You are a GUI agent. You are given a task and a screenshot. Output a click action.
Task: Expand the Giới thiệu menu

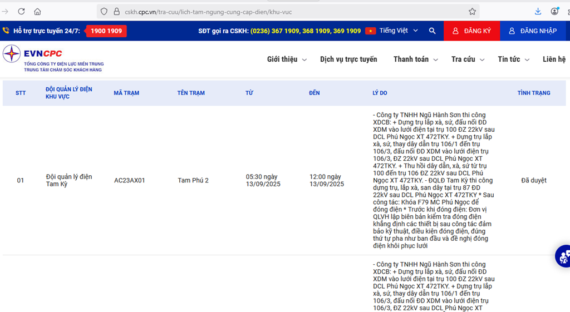[287, 59]
